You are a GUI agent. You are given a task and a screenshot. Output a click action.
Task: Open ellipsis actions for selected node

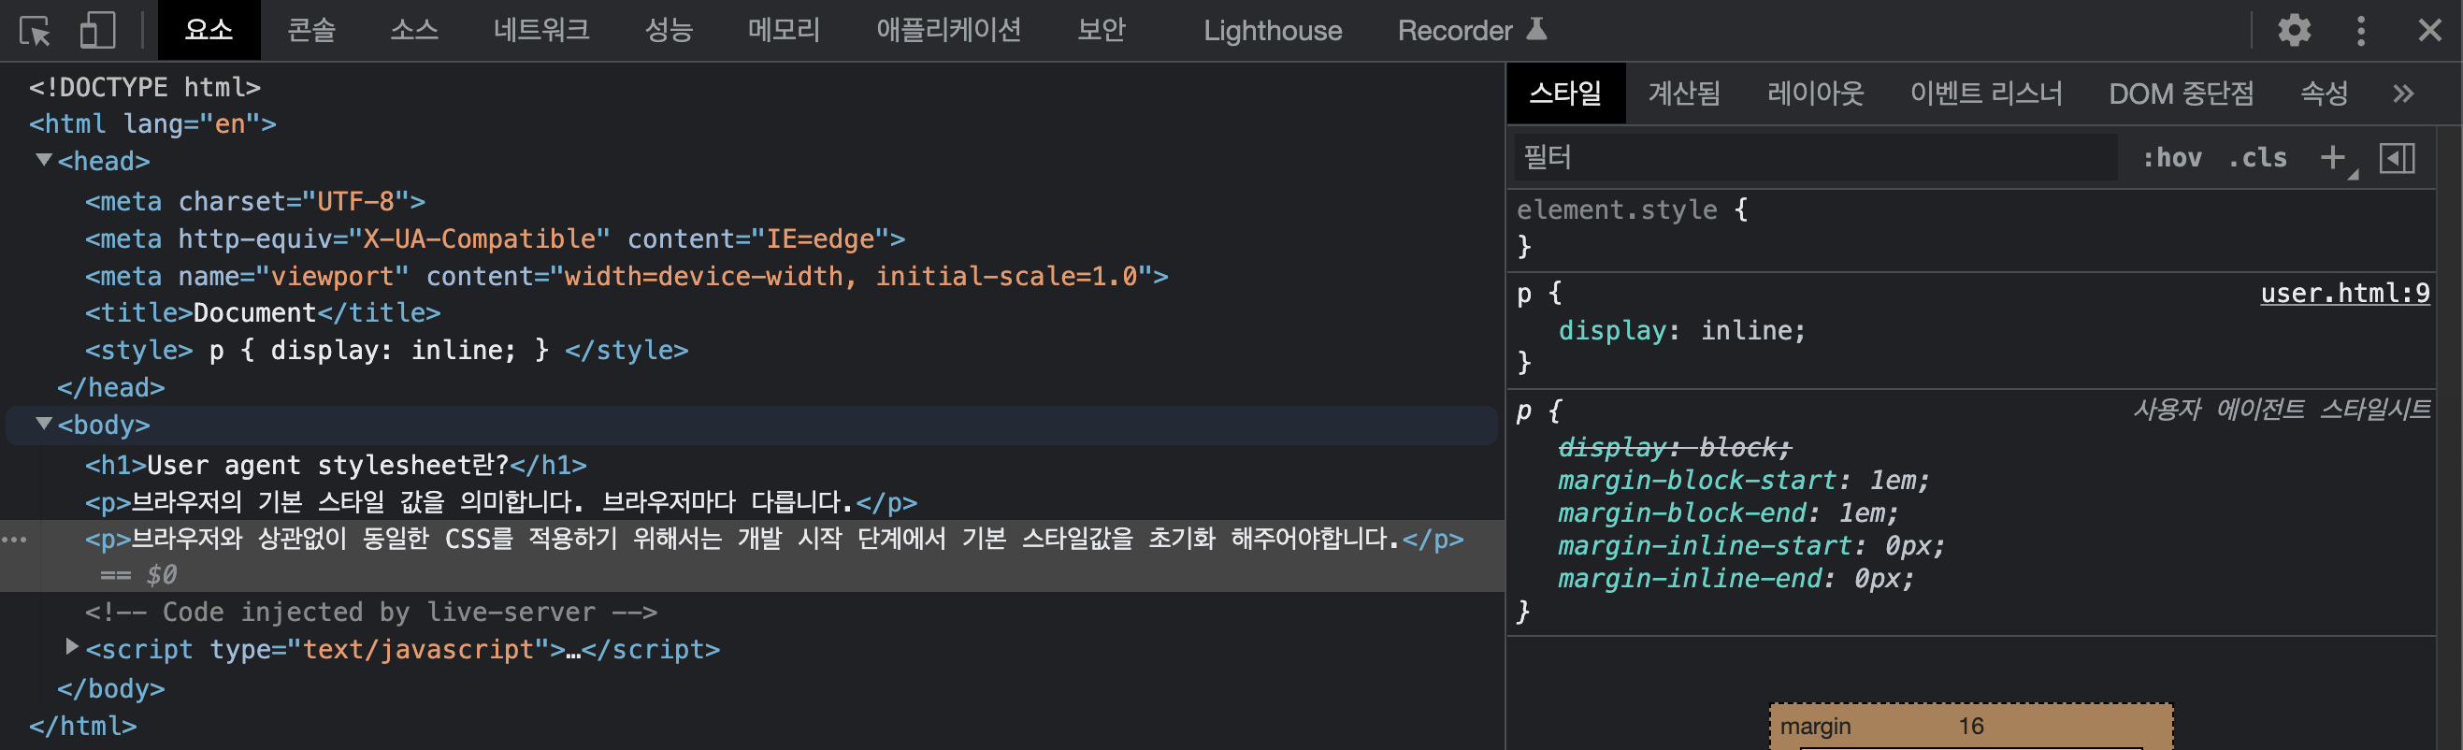coord(14,541)
